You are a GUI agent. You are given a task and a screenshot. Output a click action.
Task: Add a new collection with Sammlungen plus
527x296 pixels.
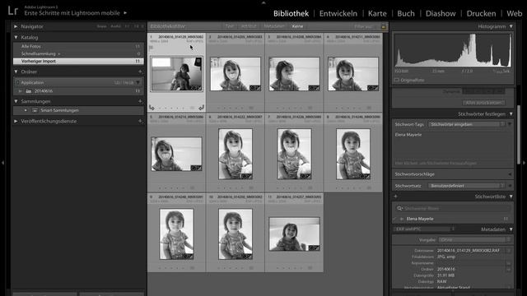point(140,101)
